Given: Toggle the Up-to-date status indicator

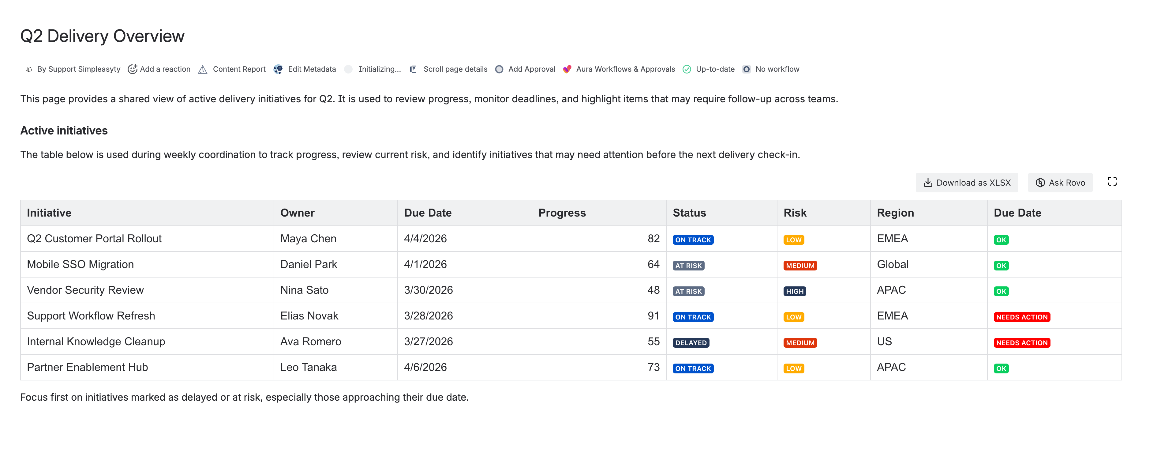Looking at the screenshot, I should [x=686, y=69].
